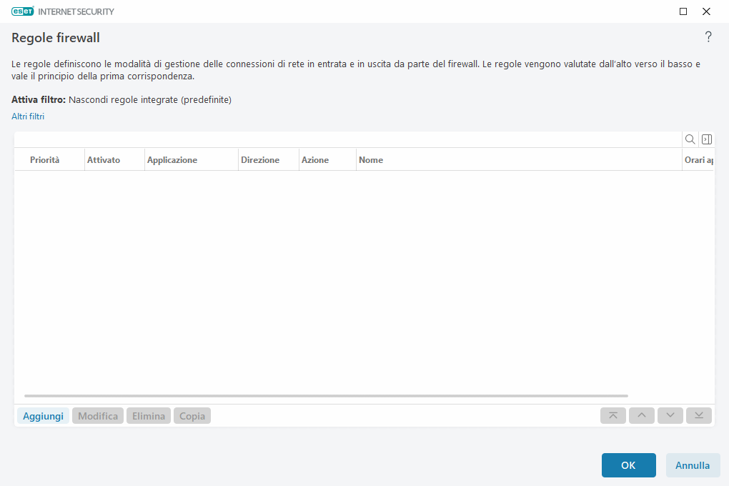Click the Applicazione column header

tap(172, 159)
